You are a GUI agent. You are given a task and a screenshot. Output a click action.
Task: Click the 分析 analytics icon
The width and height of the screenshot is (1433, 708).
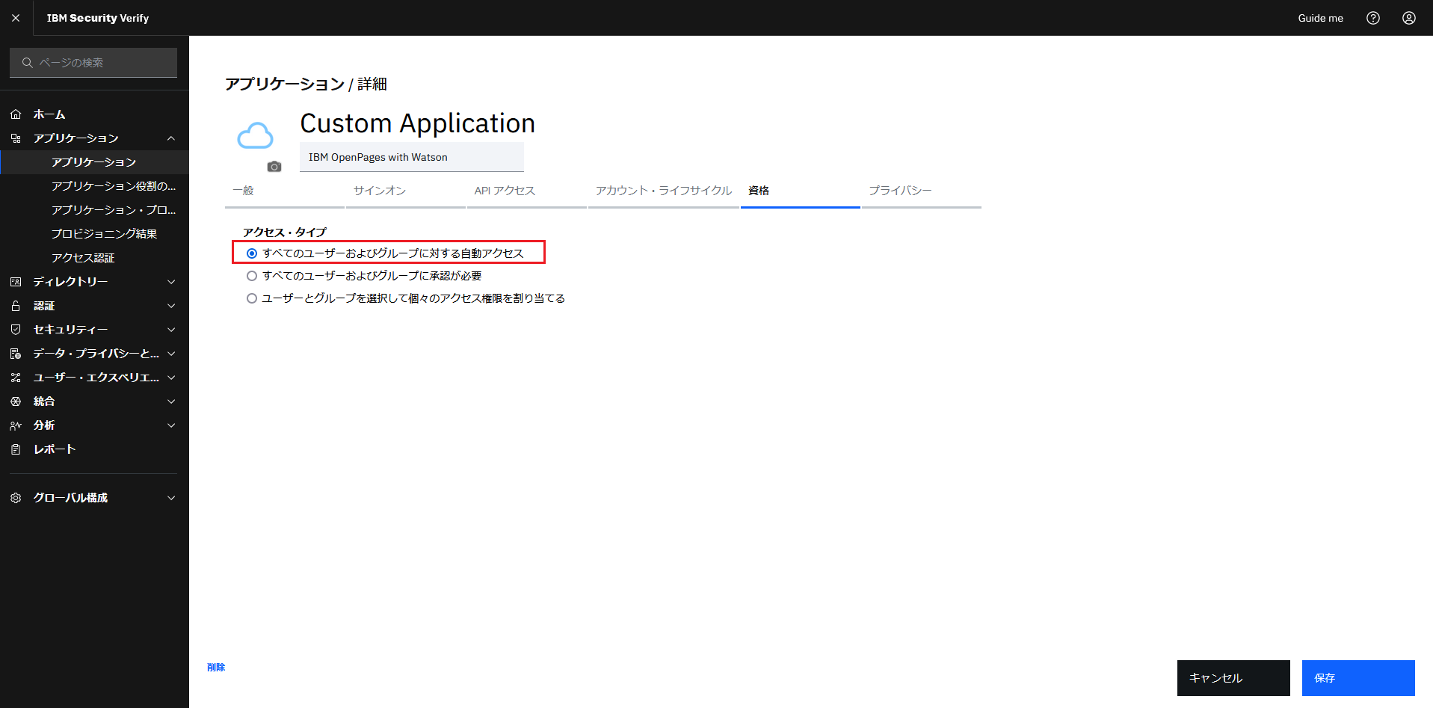[16, 425]
